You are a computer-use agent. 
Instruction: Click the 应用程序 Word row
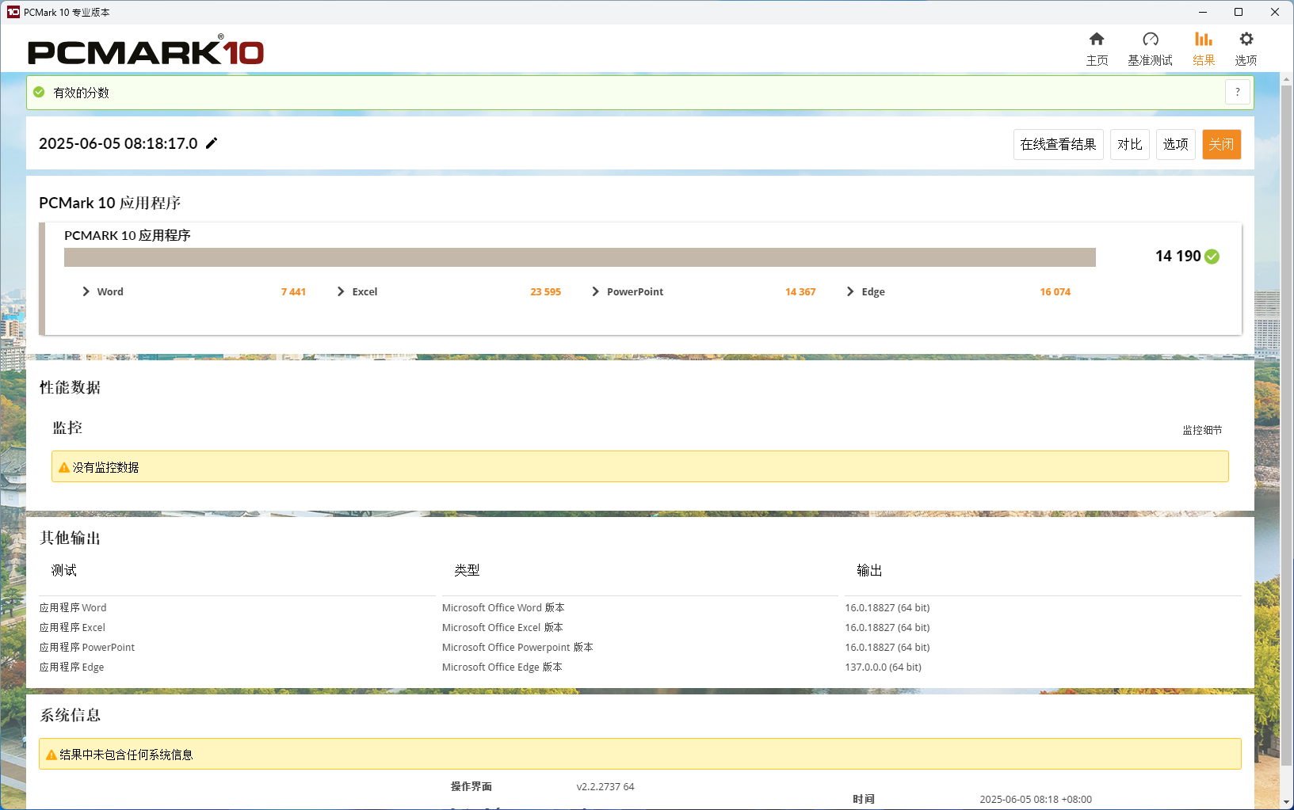tap(73, 607)
